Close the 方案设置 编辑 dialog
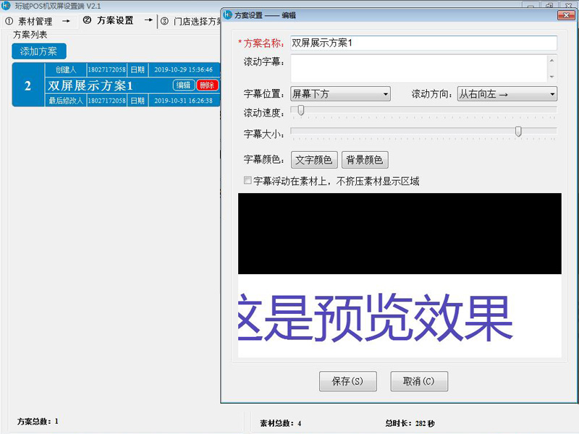 566,15
